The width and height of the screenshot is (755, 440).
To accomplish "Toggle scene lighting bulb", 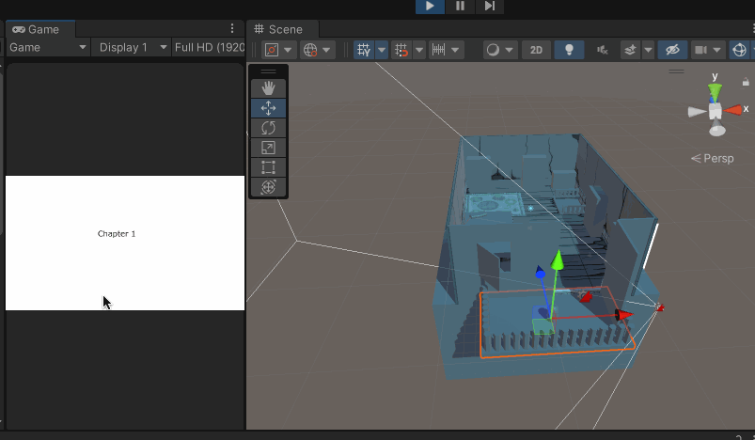I will [x=568, y=50].
